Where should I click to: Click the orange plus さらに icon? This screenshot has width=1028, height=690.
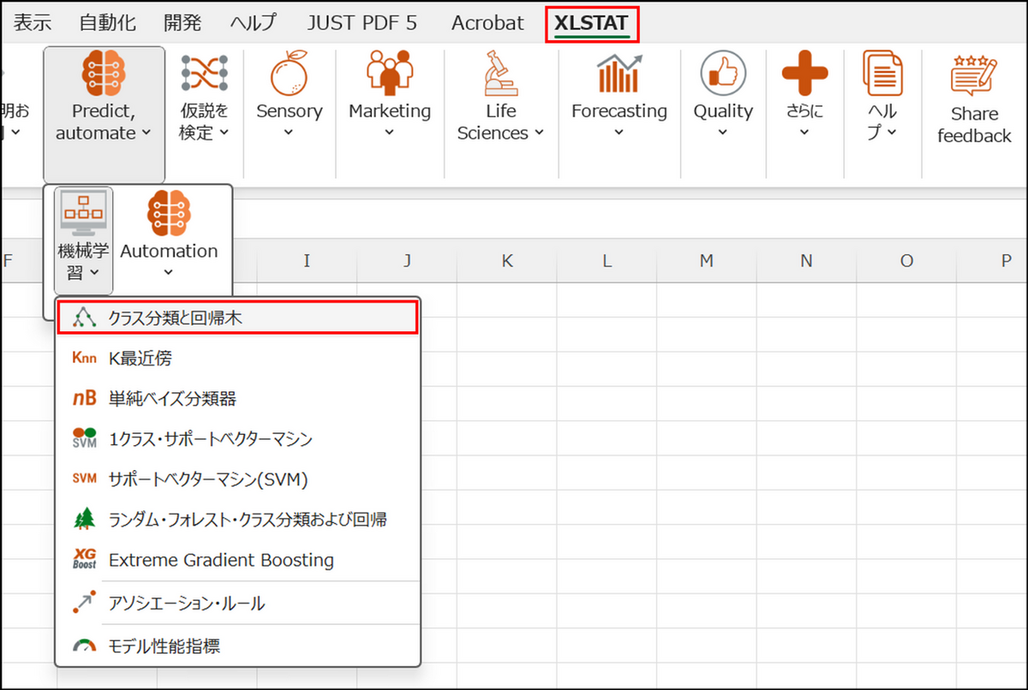click(x=804, y=74)
